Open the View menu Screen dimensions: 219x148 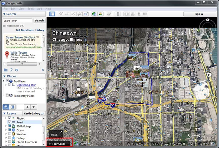22,9
